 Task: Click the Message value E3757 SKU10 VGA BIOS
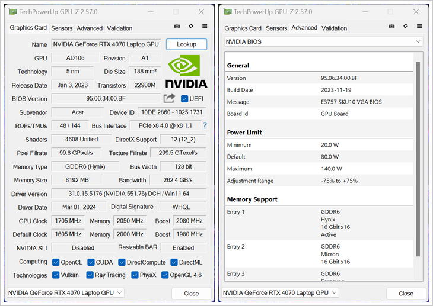(351, 102)
